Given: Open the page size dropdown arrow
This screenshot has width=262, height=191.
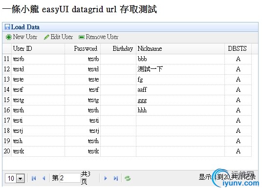Looking at the screenshot, I should [x=21, y=179].
